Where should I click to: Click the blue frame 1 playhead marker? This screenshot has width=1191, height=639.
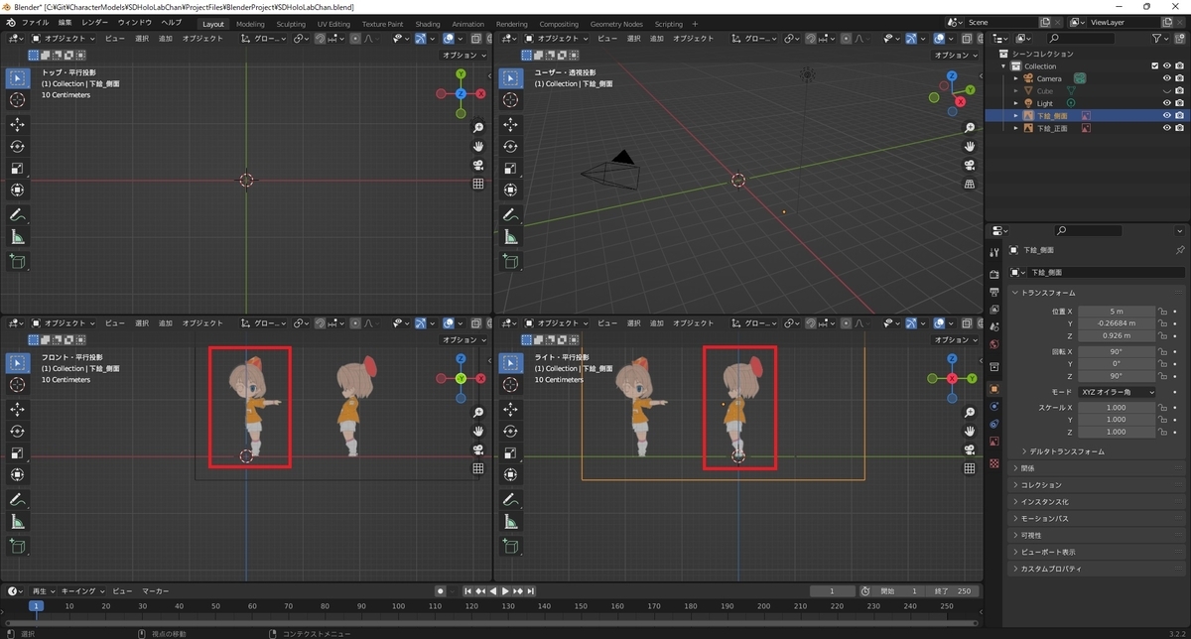click(x=36, y=605)
